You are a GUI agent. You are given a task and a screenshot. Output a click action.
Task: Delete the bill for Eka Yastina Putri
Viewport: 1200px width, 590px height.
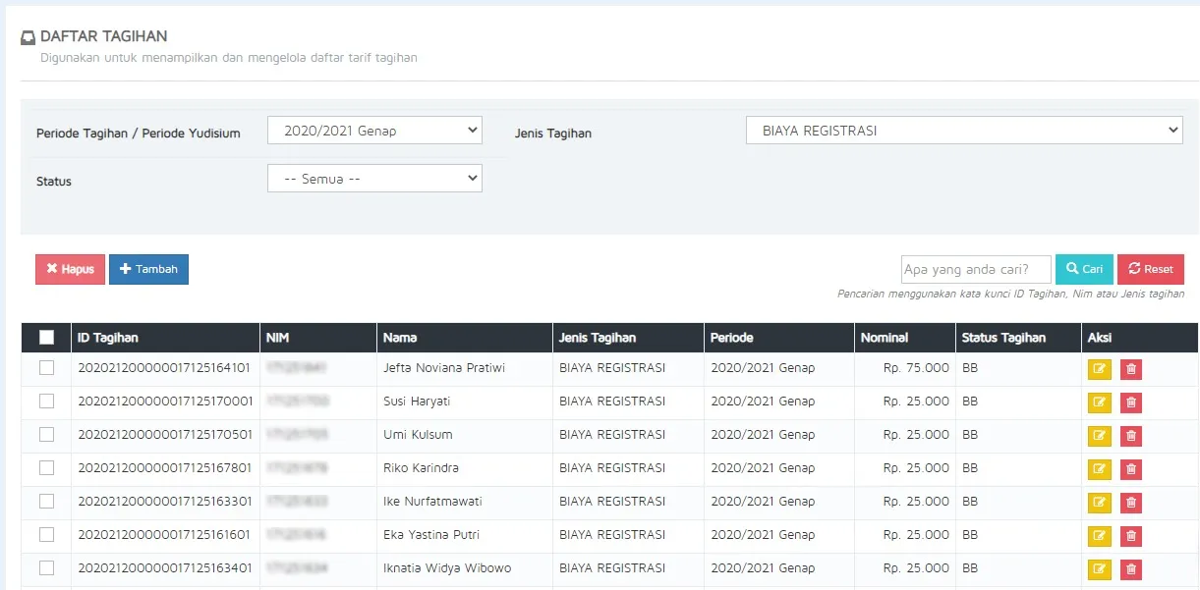click(x=1131, y=536)
